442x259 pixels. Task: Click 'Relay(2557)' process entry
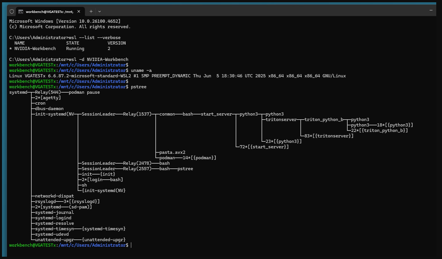(137, 169)
